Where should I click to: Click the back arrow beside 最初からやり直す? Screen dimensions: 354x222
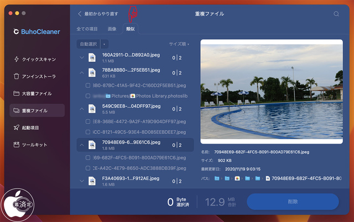(80, 14)
